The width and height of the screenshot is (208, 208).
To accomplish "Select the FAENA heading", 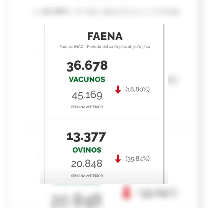I will tap(105, 36).
